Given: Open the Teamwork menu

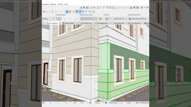Looking at the screenshot, I should [x=45, y=4].
